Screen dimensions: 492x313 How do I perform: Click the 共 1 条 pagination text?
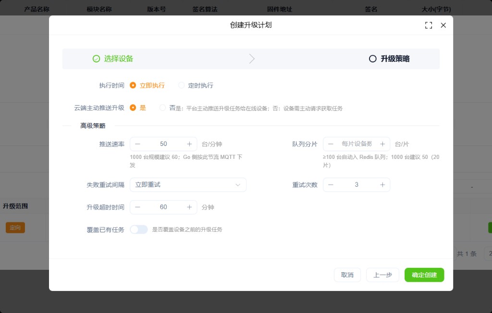click(x=467, y=254)
